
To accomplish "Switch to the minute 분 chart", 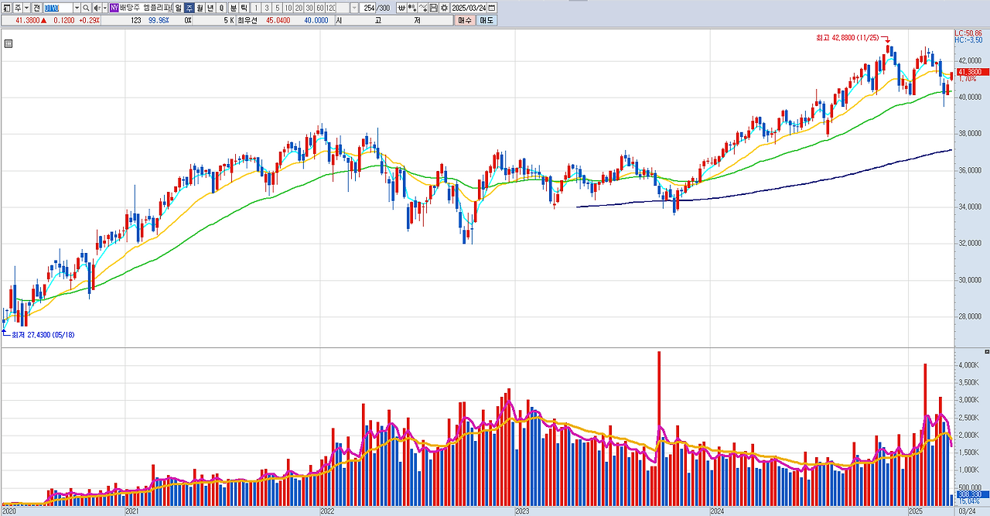I will coord(234,8).
